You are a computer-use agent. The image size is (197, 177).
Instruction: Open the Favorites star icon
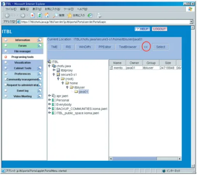(x=69, y=16)
